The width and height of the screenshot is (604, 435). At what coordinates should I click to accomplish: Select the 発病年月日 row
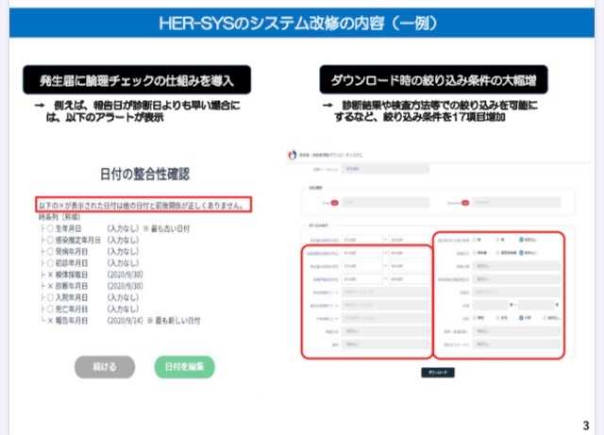[x=90, y=252]
